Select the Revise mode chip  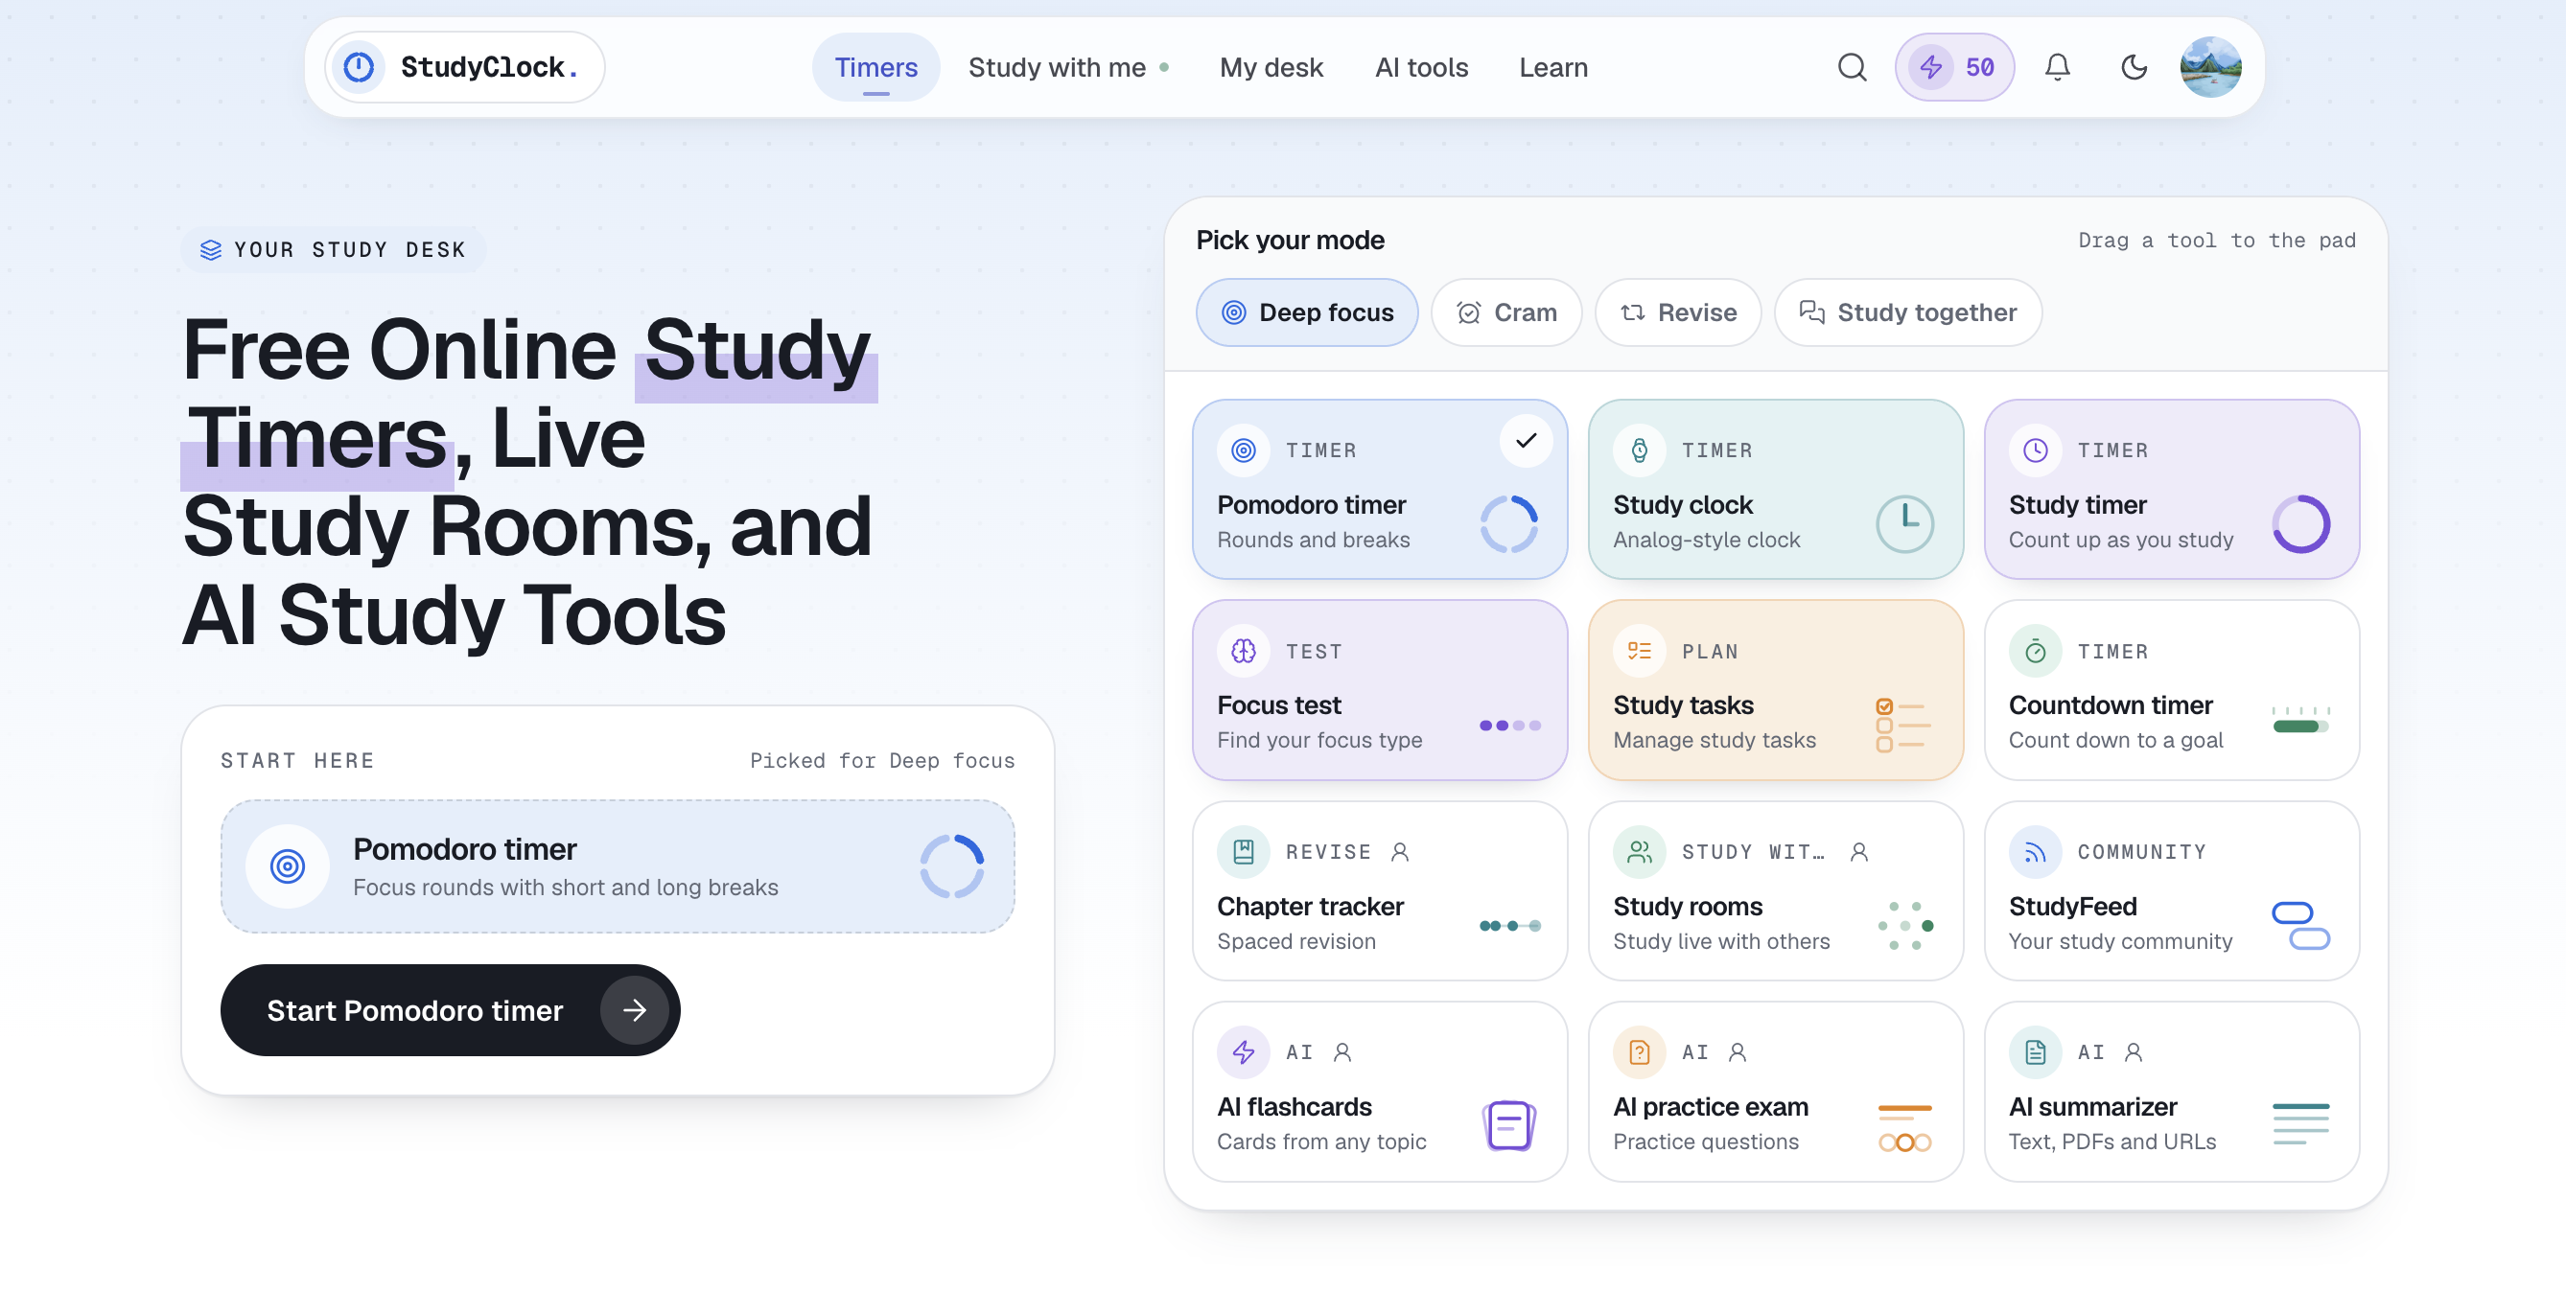(1677, 312)
